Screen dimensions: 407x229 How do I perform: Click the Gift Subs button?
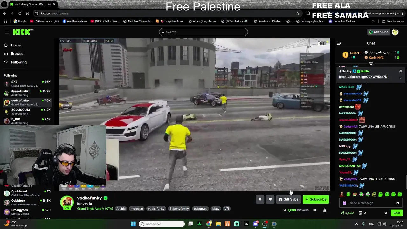click(288, 199)
